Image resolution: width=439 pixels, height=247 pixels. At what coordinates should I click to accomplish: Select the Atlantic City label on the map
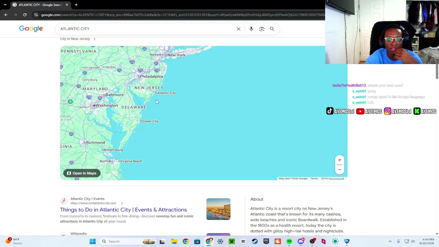coord(166,93)
